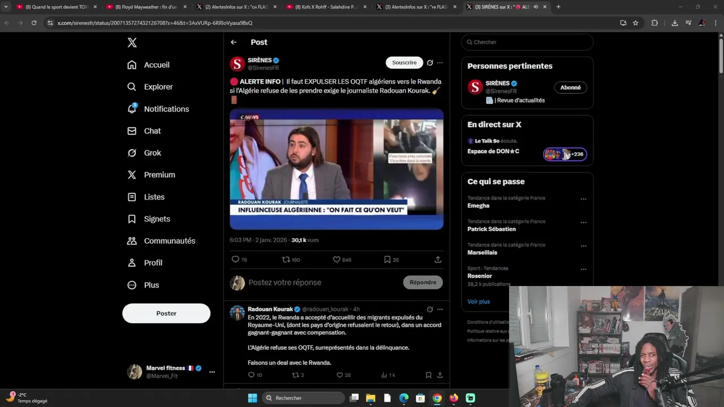This screenshot has width=724, height=407.
Task: Click the Répondre button
Action: coord(423,282)
